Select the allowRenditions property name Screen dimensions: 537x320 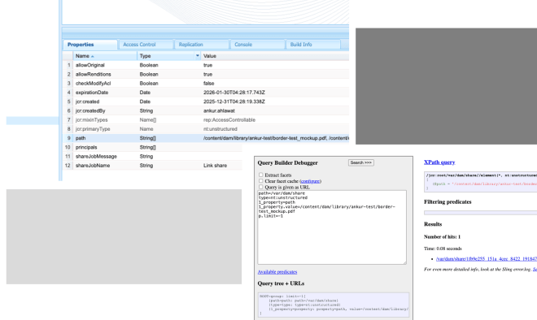tap(93, 74)
